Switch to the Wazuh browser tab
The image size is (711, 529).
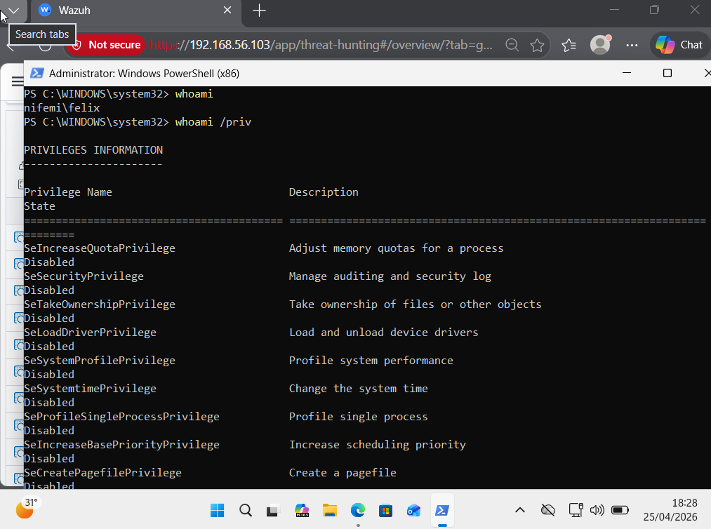135,11
